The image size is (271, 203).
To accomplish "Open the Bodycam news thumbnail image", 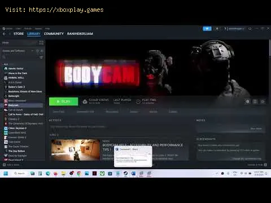I will (x=76, y=150).
